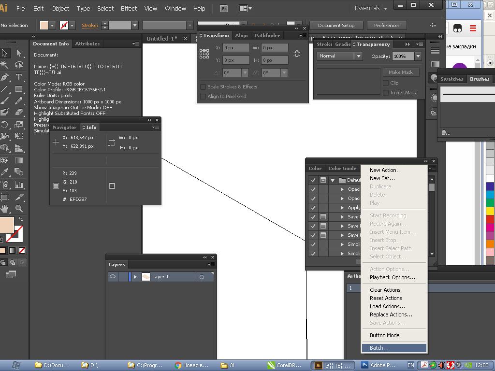Viewport: 495px width, 371px height.
Task: Select the Artboard tool
Action: (5, 198)
